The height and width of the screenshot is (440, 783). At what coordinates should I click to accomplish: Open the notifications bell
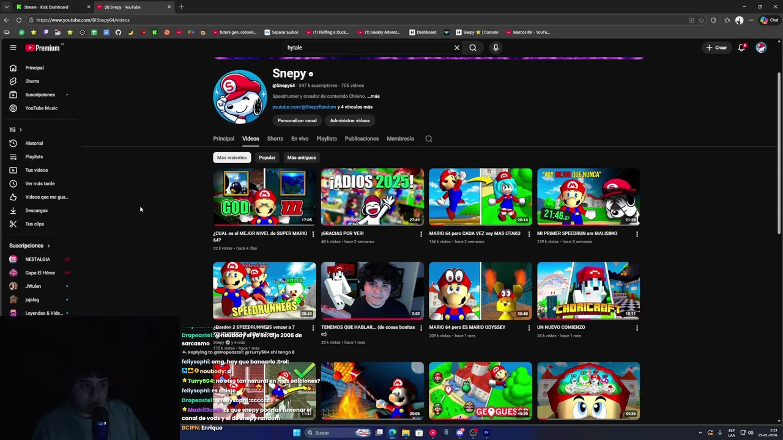click(741, 48)
